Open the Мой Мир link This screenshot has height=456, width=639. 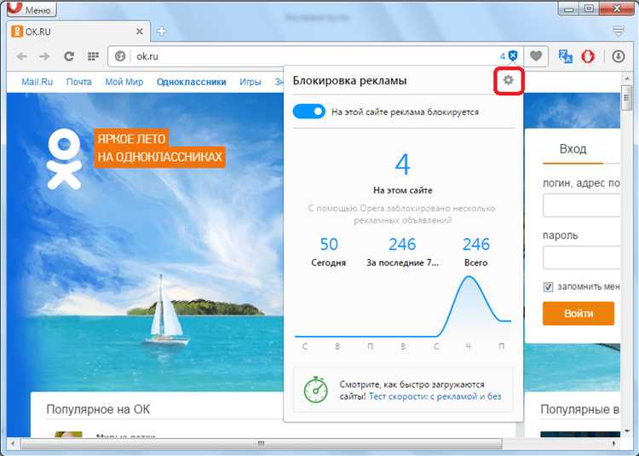tap(124, 82)
